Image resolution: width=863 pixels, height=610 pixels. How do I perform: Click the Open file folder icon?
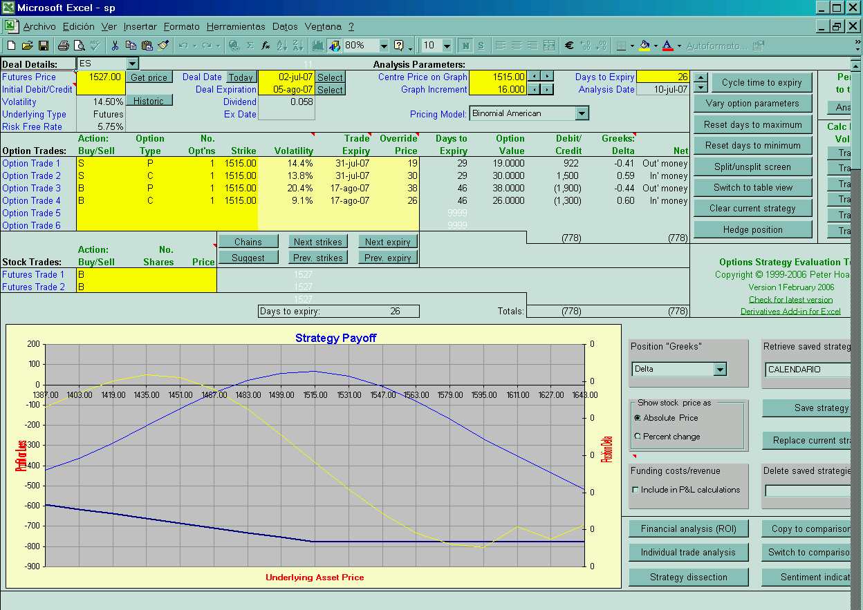tap(27, 46)
